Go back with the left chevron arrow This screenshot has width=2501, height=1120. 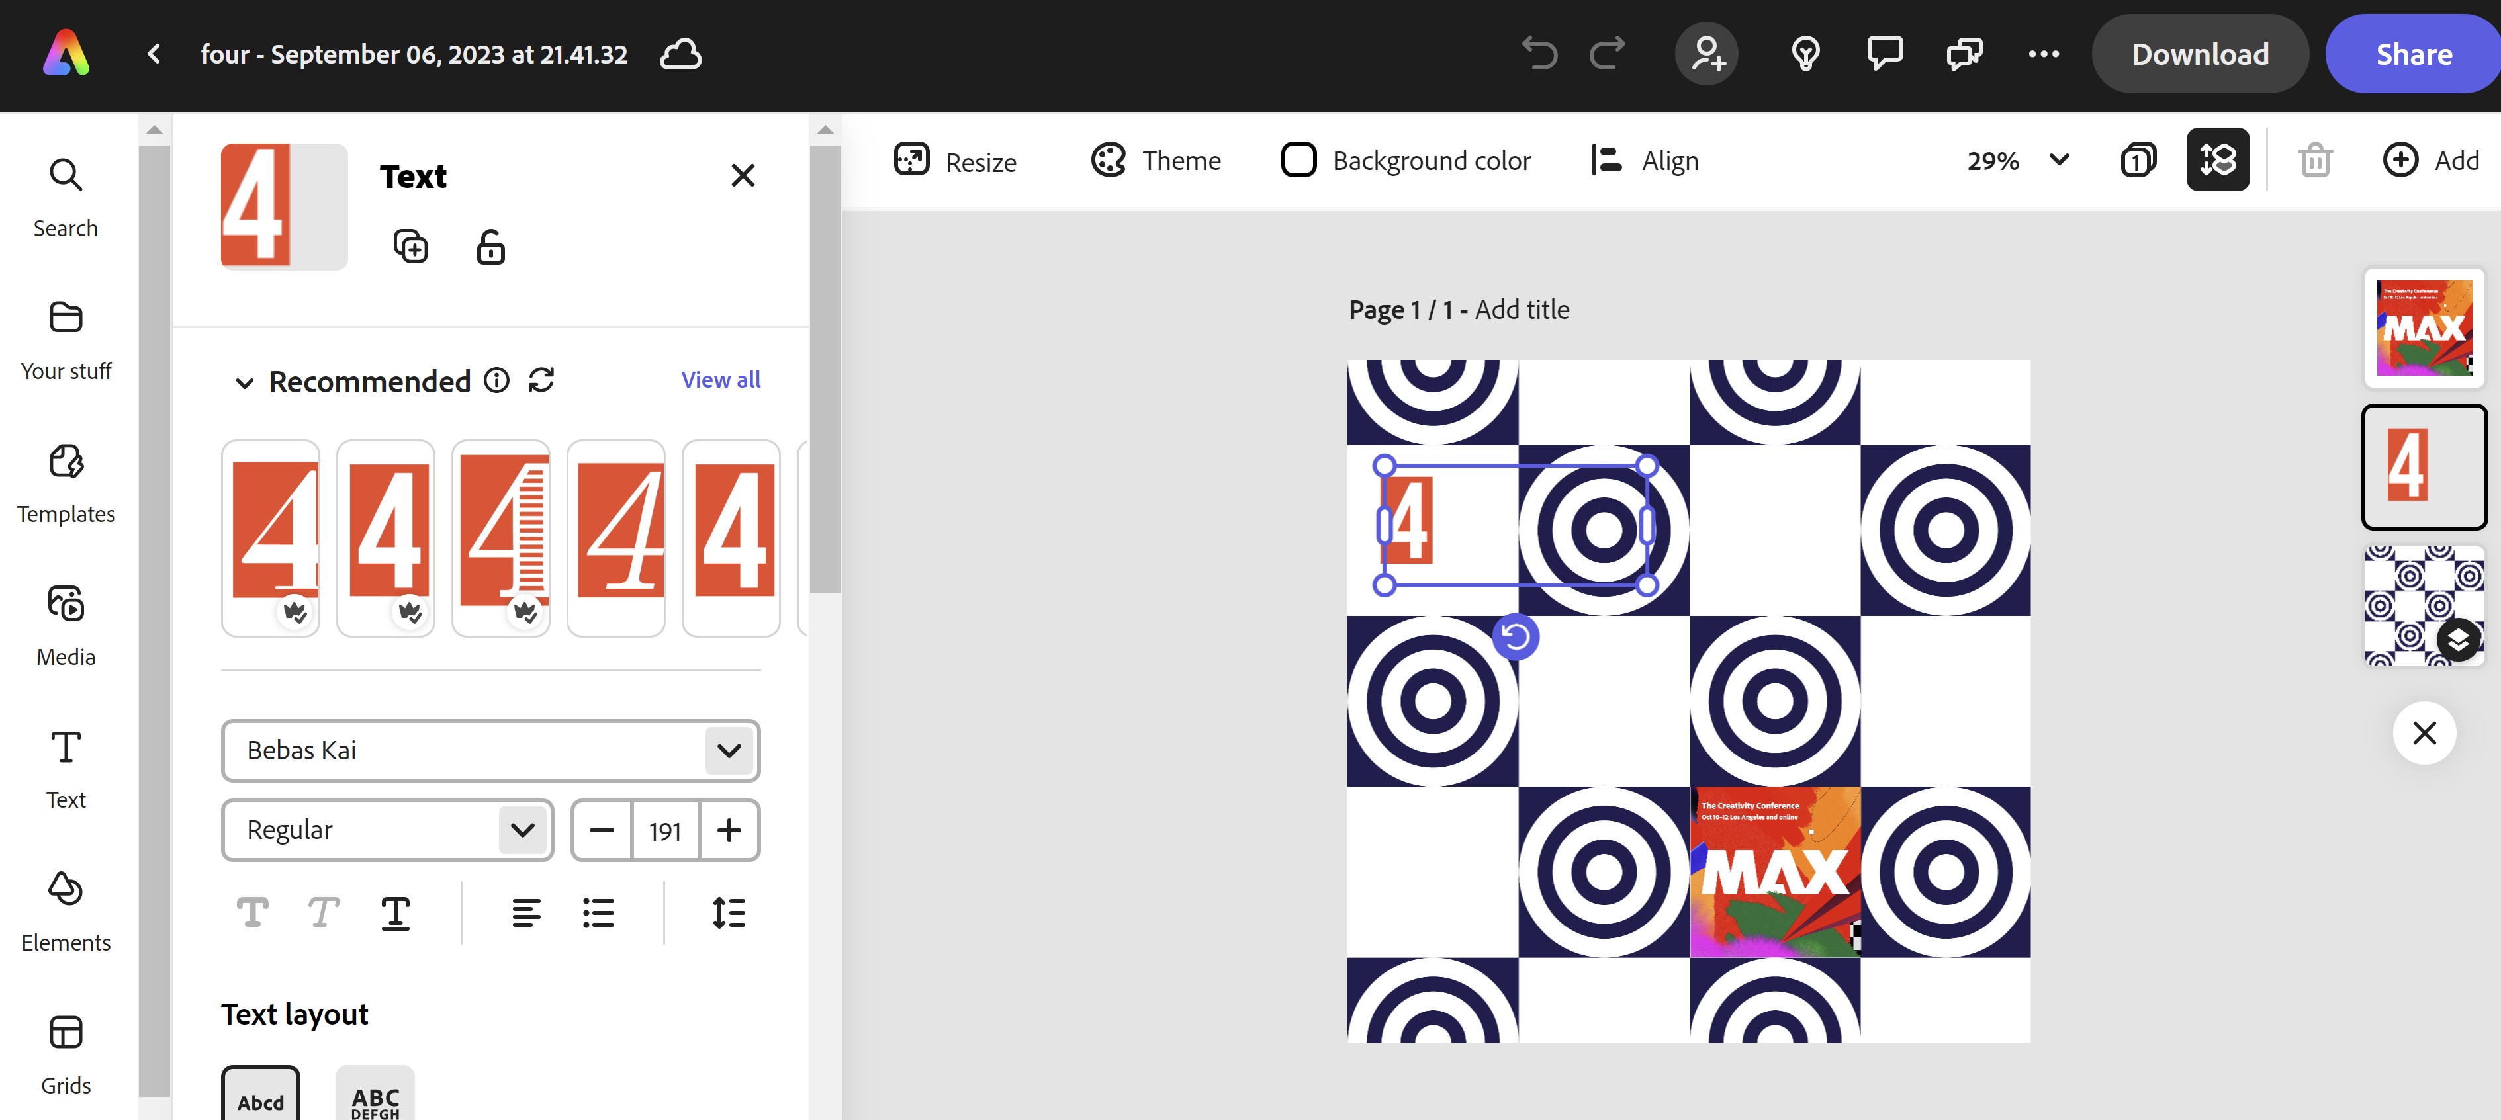(154, 54)
